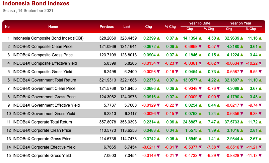The height and width of the screenshot is (163, 269).
Task: Click the down arrow next to -9.55
Action: click(x=260, y=72)
